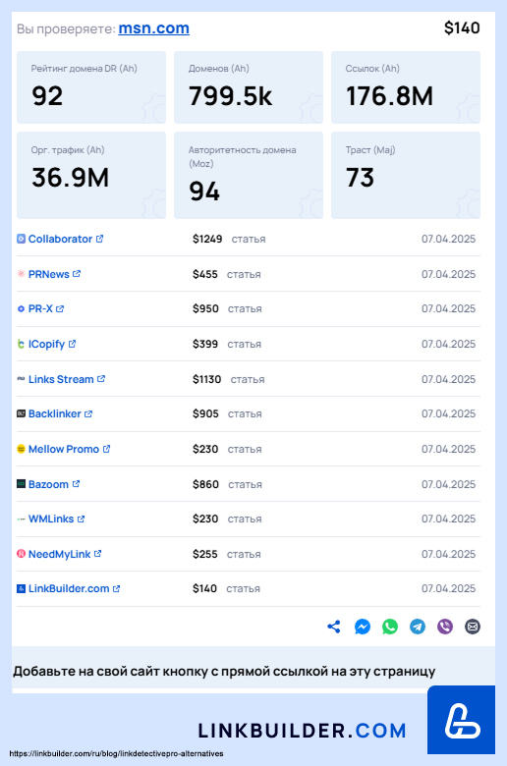
Task: Open the Backlinker marketplace link
Action: tap(55, 413)
